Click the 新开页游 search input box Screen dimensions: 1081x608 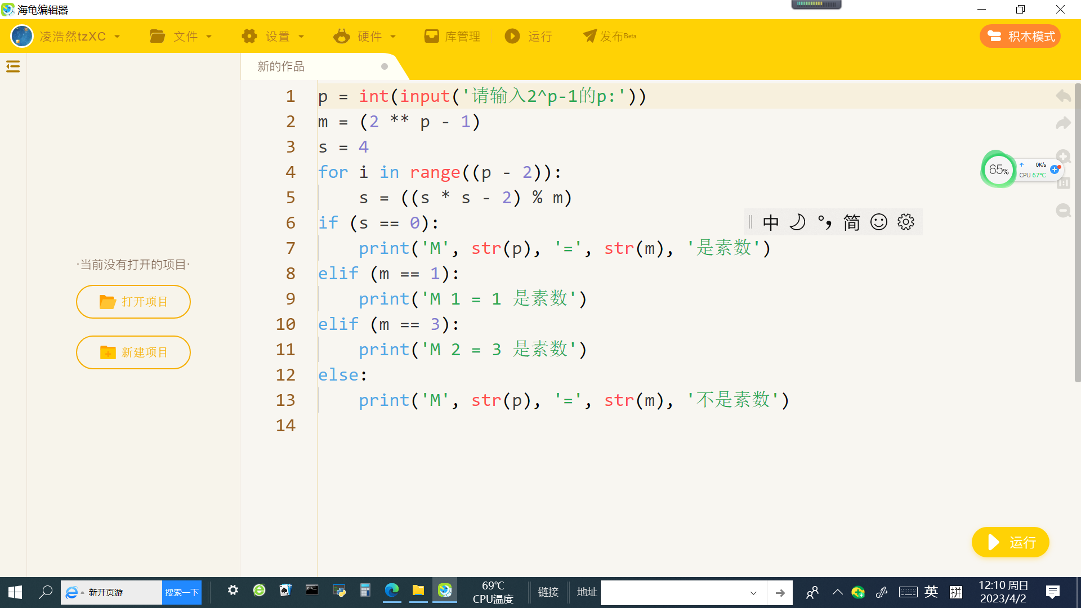point(111,593)
